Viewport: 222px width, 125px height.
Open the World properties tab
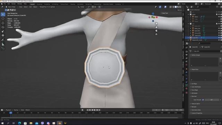click(187, 65)
